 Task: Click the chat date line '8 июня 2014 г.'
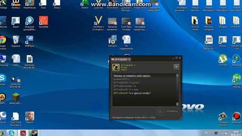click(121, 79)
